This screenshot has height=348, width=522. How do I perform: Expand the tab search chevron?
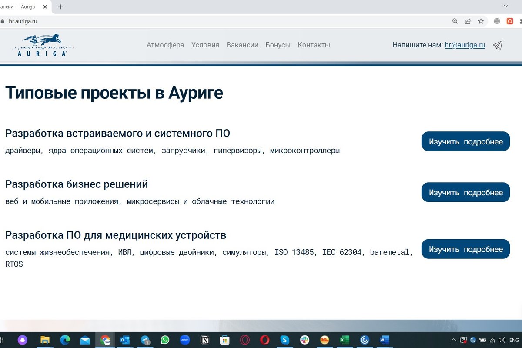click(505, 7)
